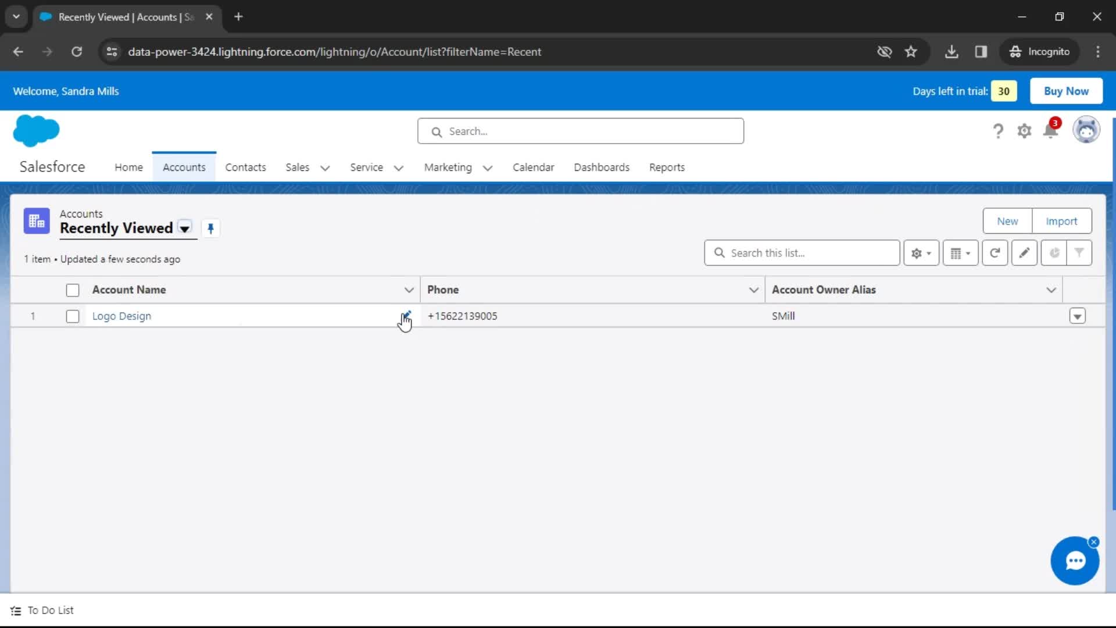This screenshot has height=628, width=1116.
Task: Click the browser address bar URL
Action: coord(334,52)
